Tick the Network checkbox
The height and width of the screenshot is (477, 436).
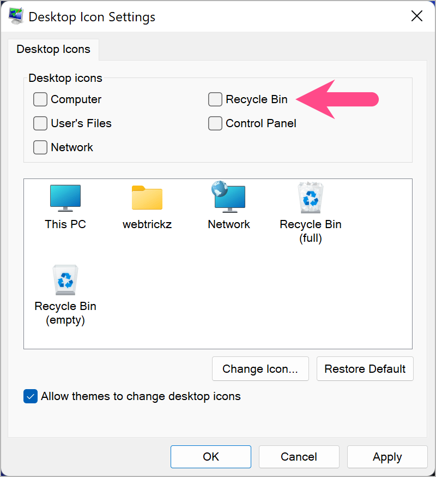tap(40, 147)
